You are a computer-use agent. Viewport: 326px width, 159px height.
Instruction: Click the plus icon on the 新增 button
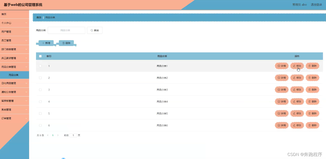(43, 43)
